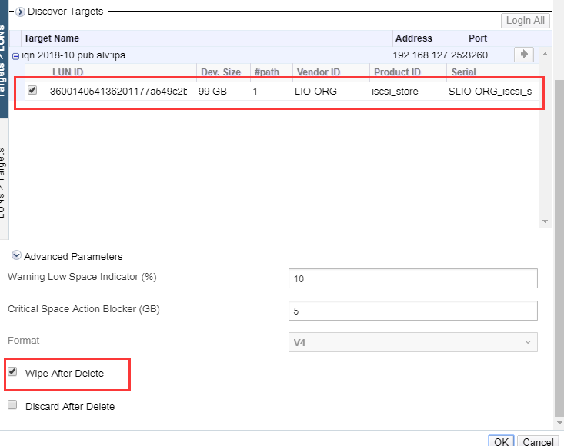564x446 pixels.
Task: Switch to the LUNs > Targets tab
Action: [x=4, y=180]
